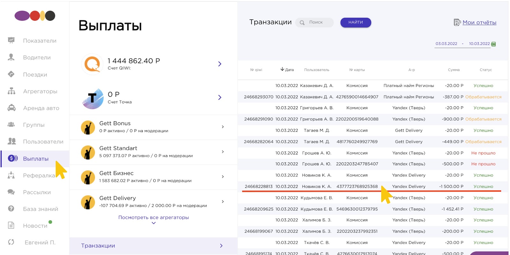Viewport: 510px width, 255px height.
Task: Click the Рефералка sidebar icon
Action: click(x=11, y=175)
